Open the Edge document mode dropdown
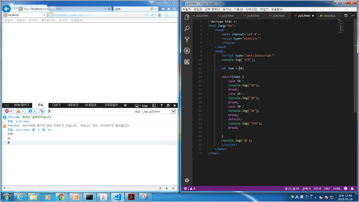 (141, 105)
